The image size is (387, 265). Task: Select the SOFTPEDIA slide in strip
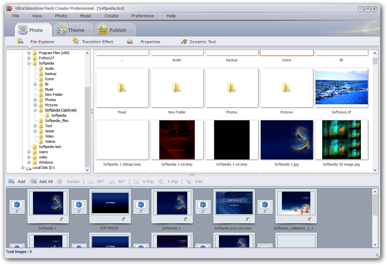point(110,206)
